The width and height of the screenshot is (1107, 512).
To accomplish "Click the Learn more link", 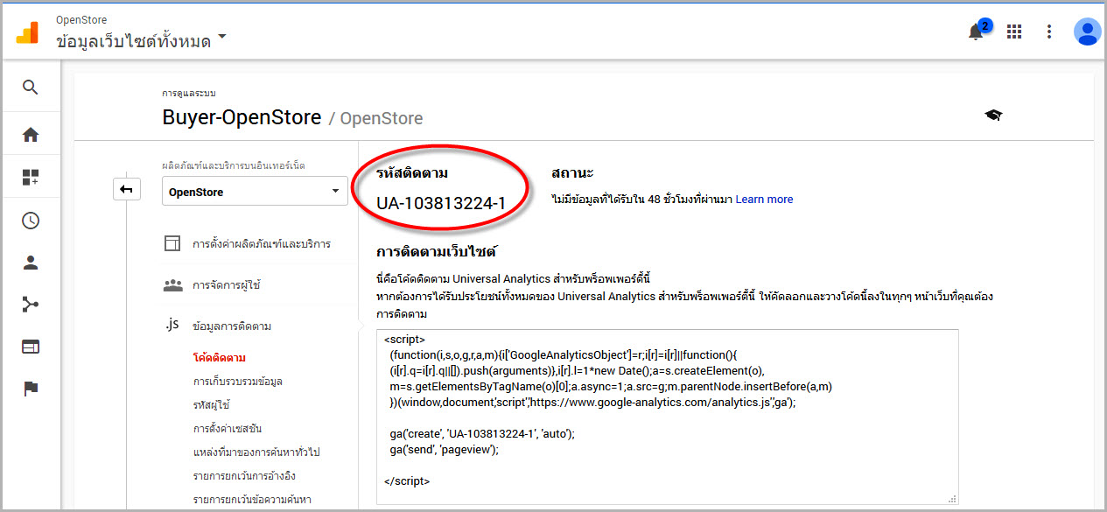I will click(x=764, y=200).
